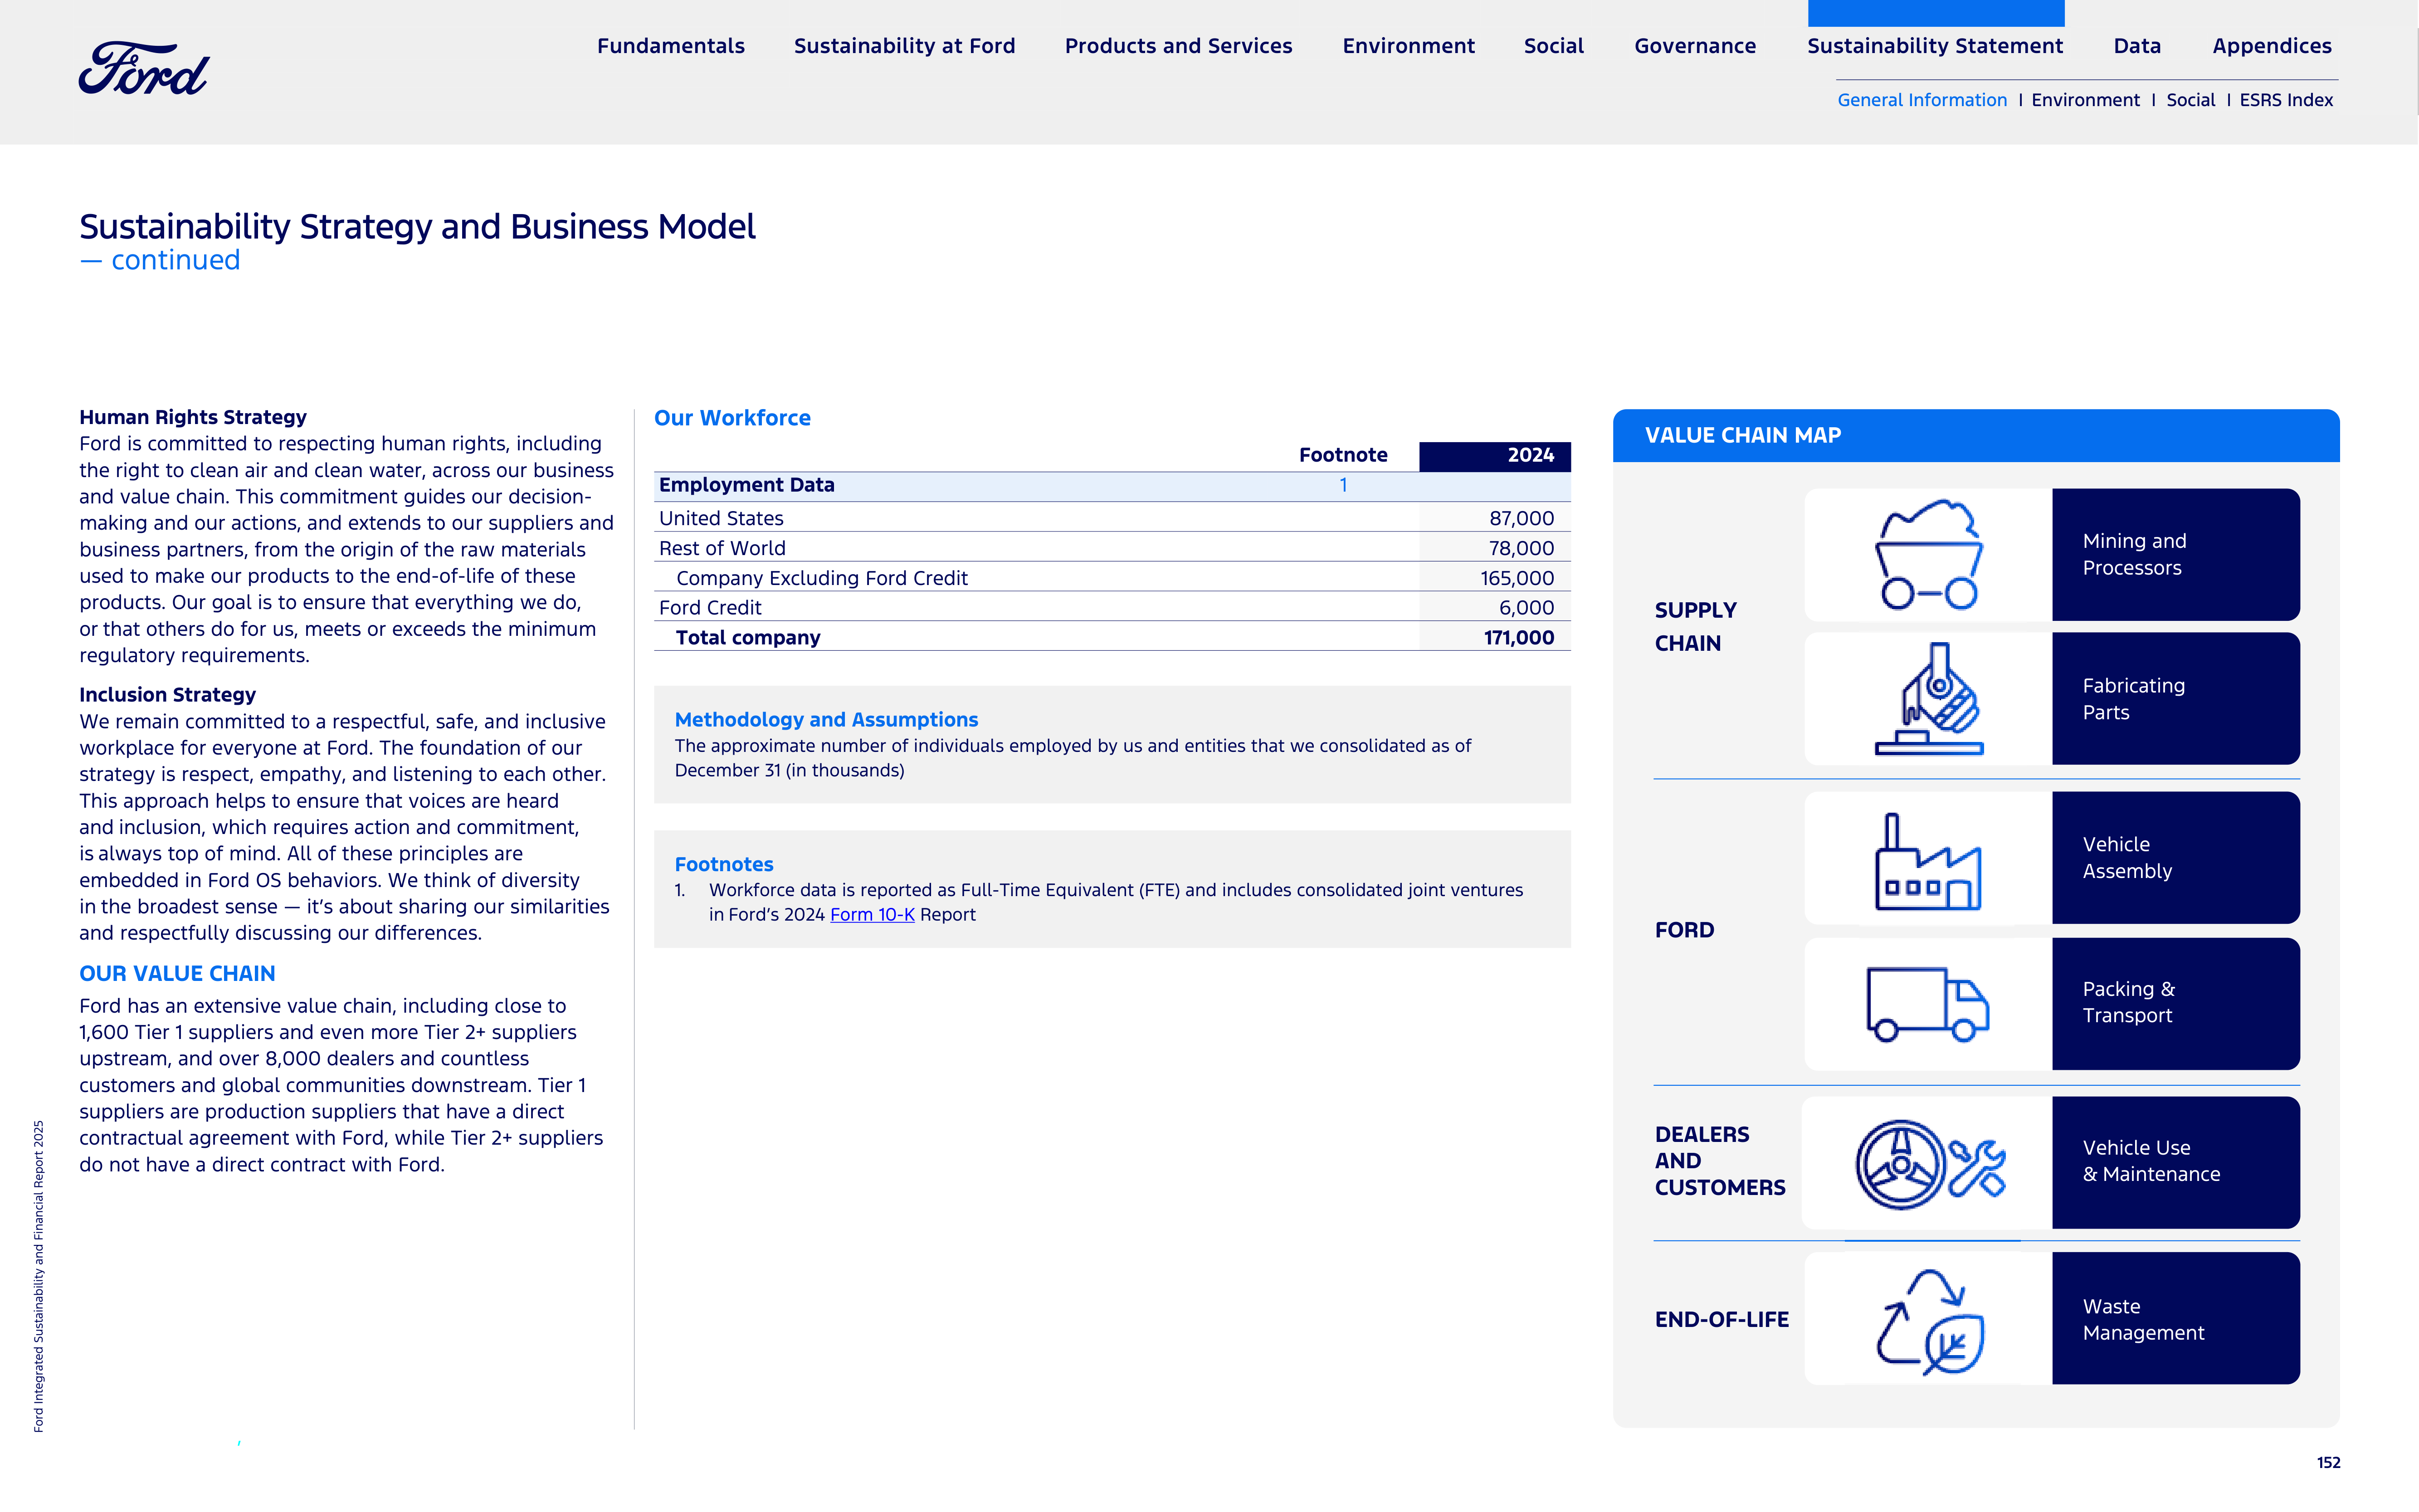
Task: Select the Sustainability Statement tab
Action: tap(1935, 46)
